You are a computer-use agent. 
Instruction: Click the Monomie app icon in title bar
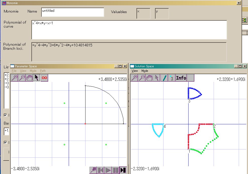[x=4, y=3]
